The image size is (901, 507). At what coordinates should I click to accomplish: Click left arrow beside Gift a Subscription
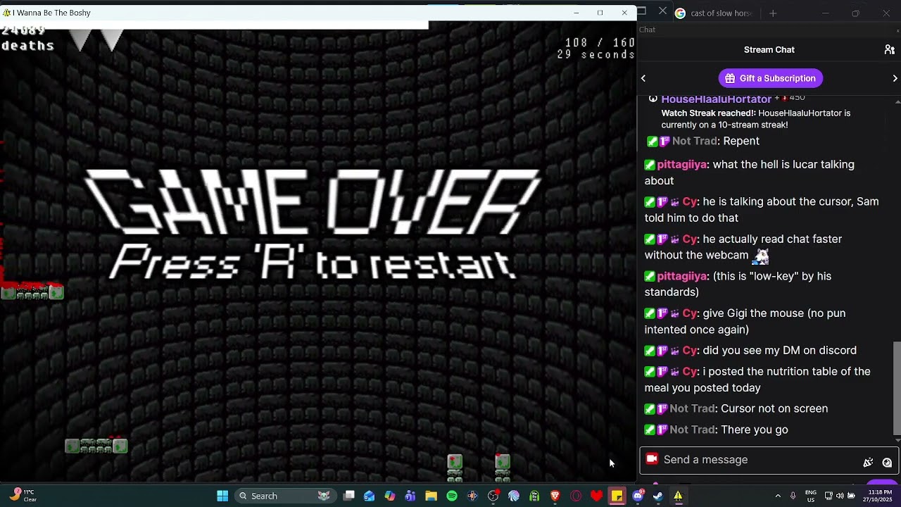pos(643,78)
